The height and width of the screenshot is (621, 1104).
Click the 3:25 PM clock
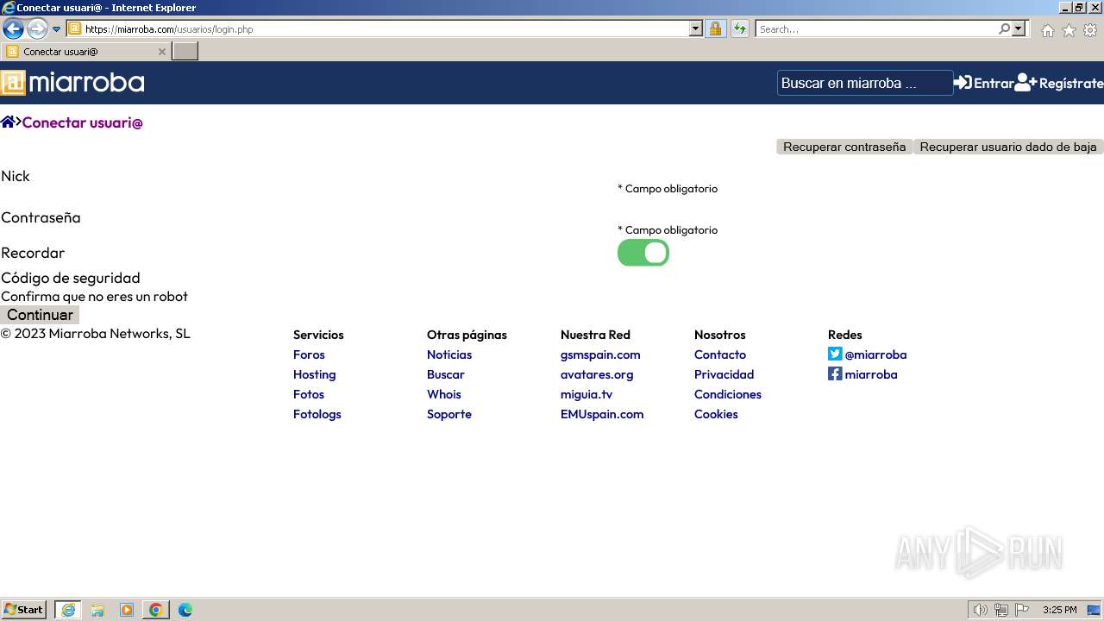pyautogui.click(x=1059, y=610)
